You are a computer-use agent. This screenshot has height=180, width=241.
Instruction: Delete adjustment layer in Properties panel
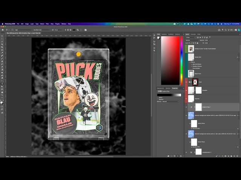click(x=181, y=156)
